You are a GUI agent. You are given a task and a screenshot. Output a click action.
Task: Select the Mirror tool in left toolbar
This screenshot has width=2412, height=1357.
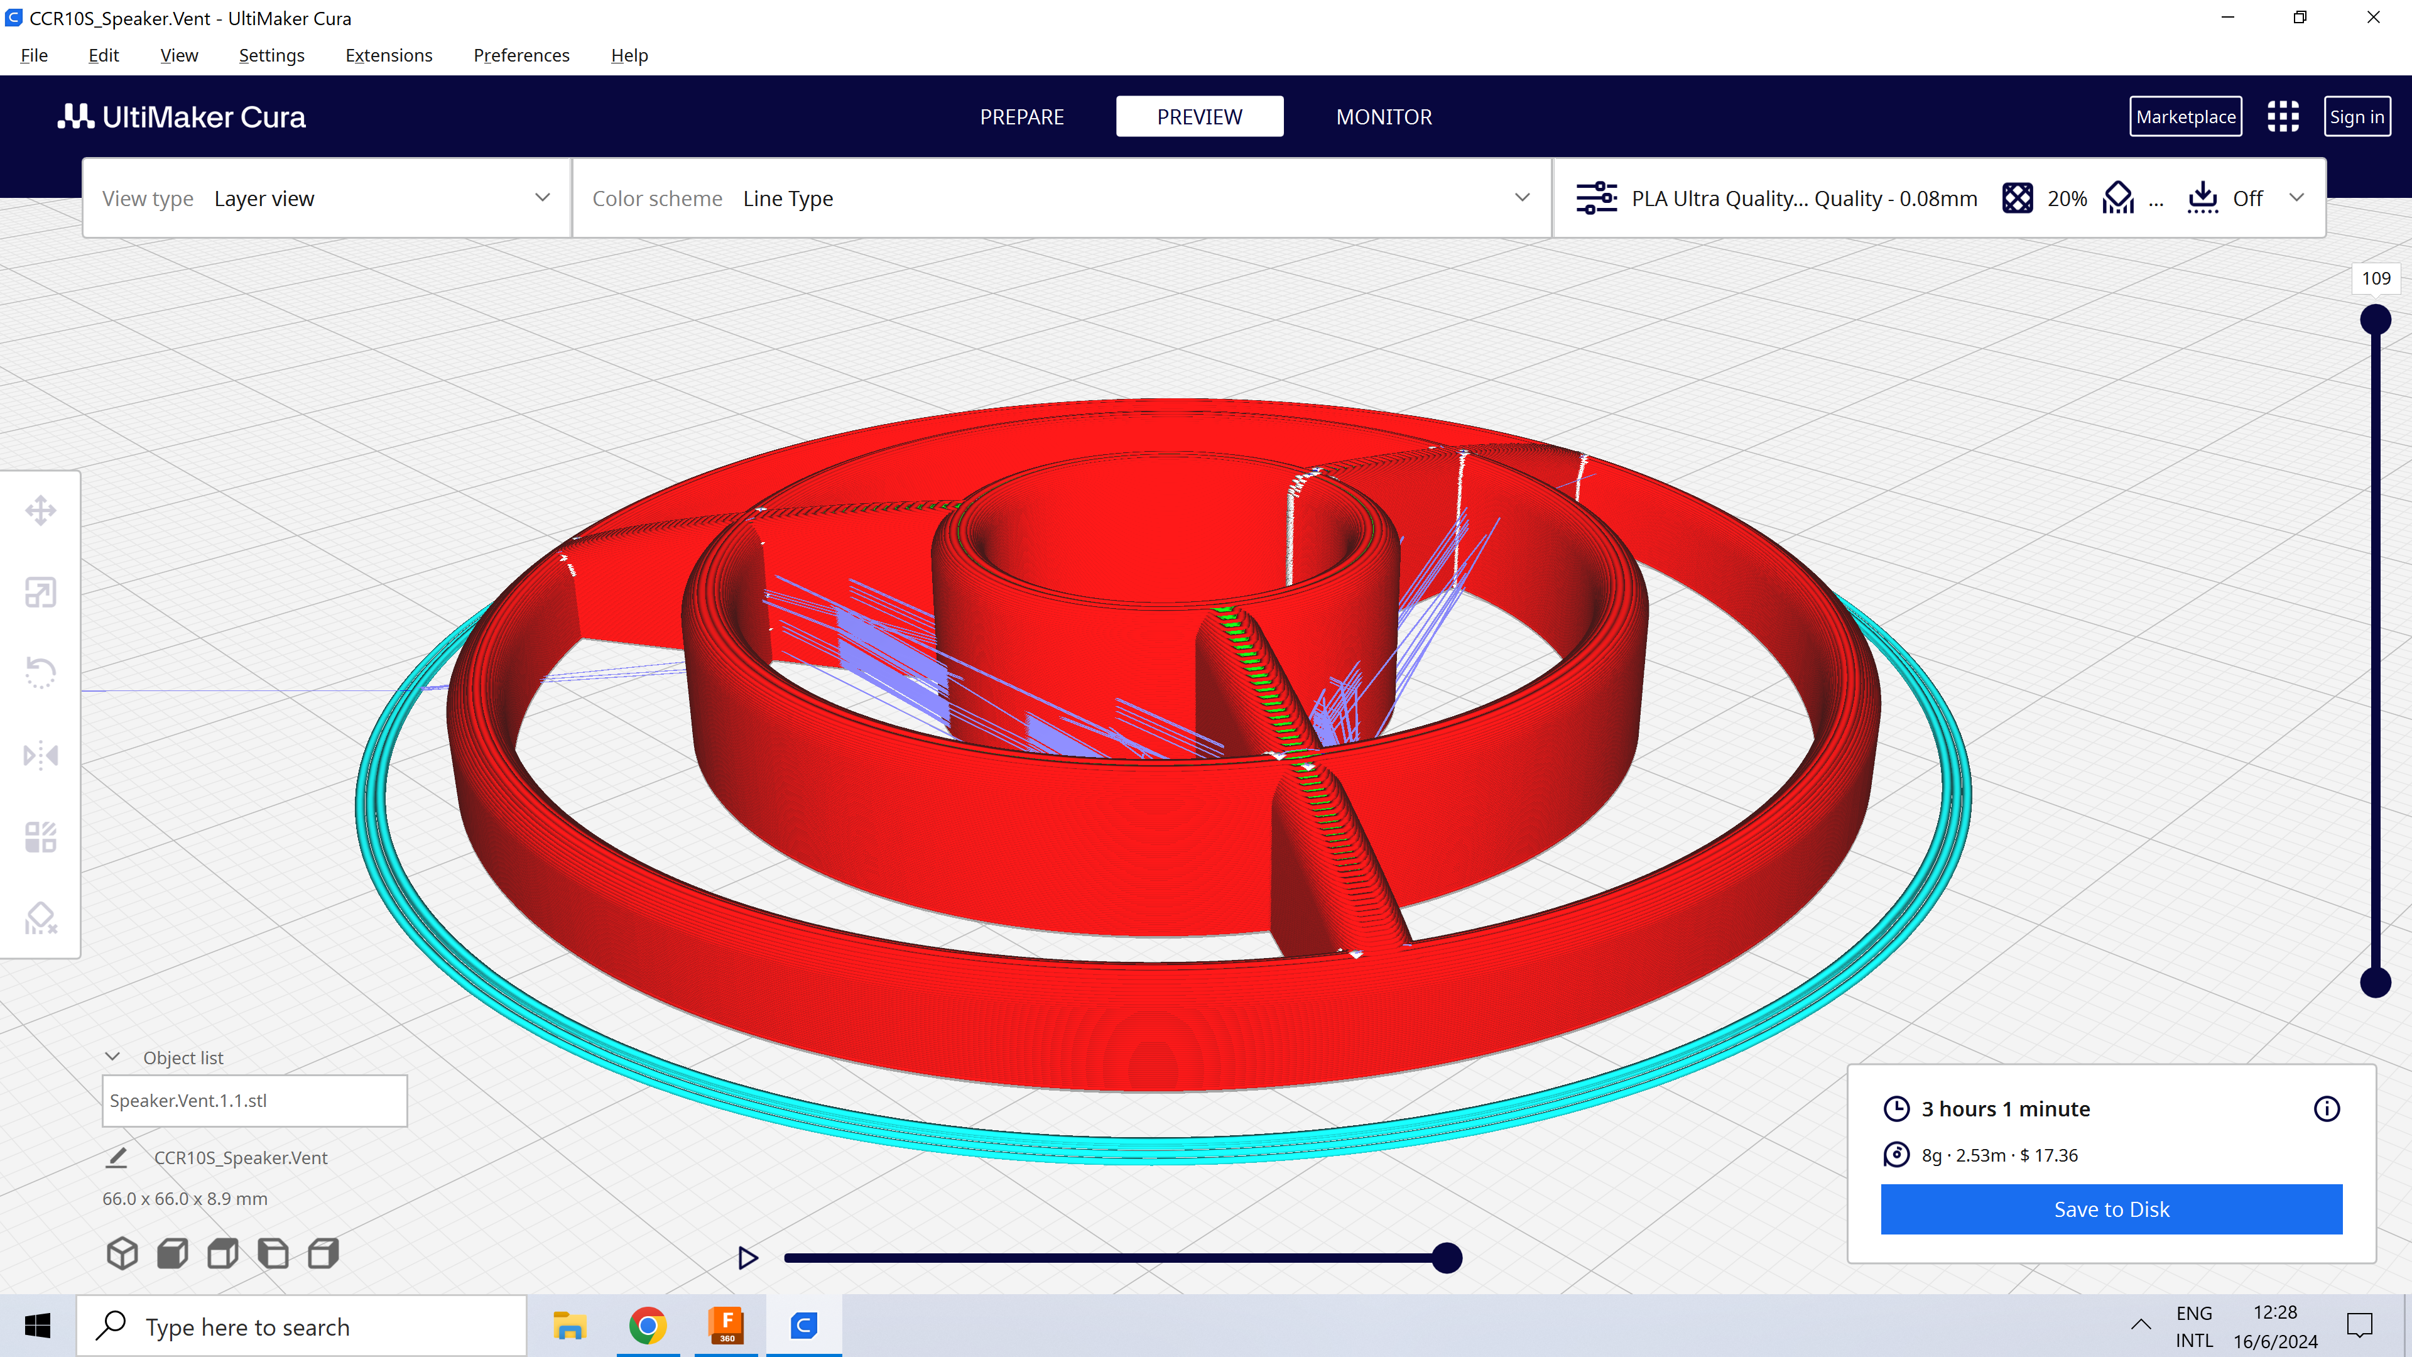click(40, 755)
